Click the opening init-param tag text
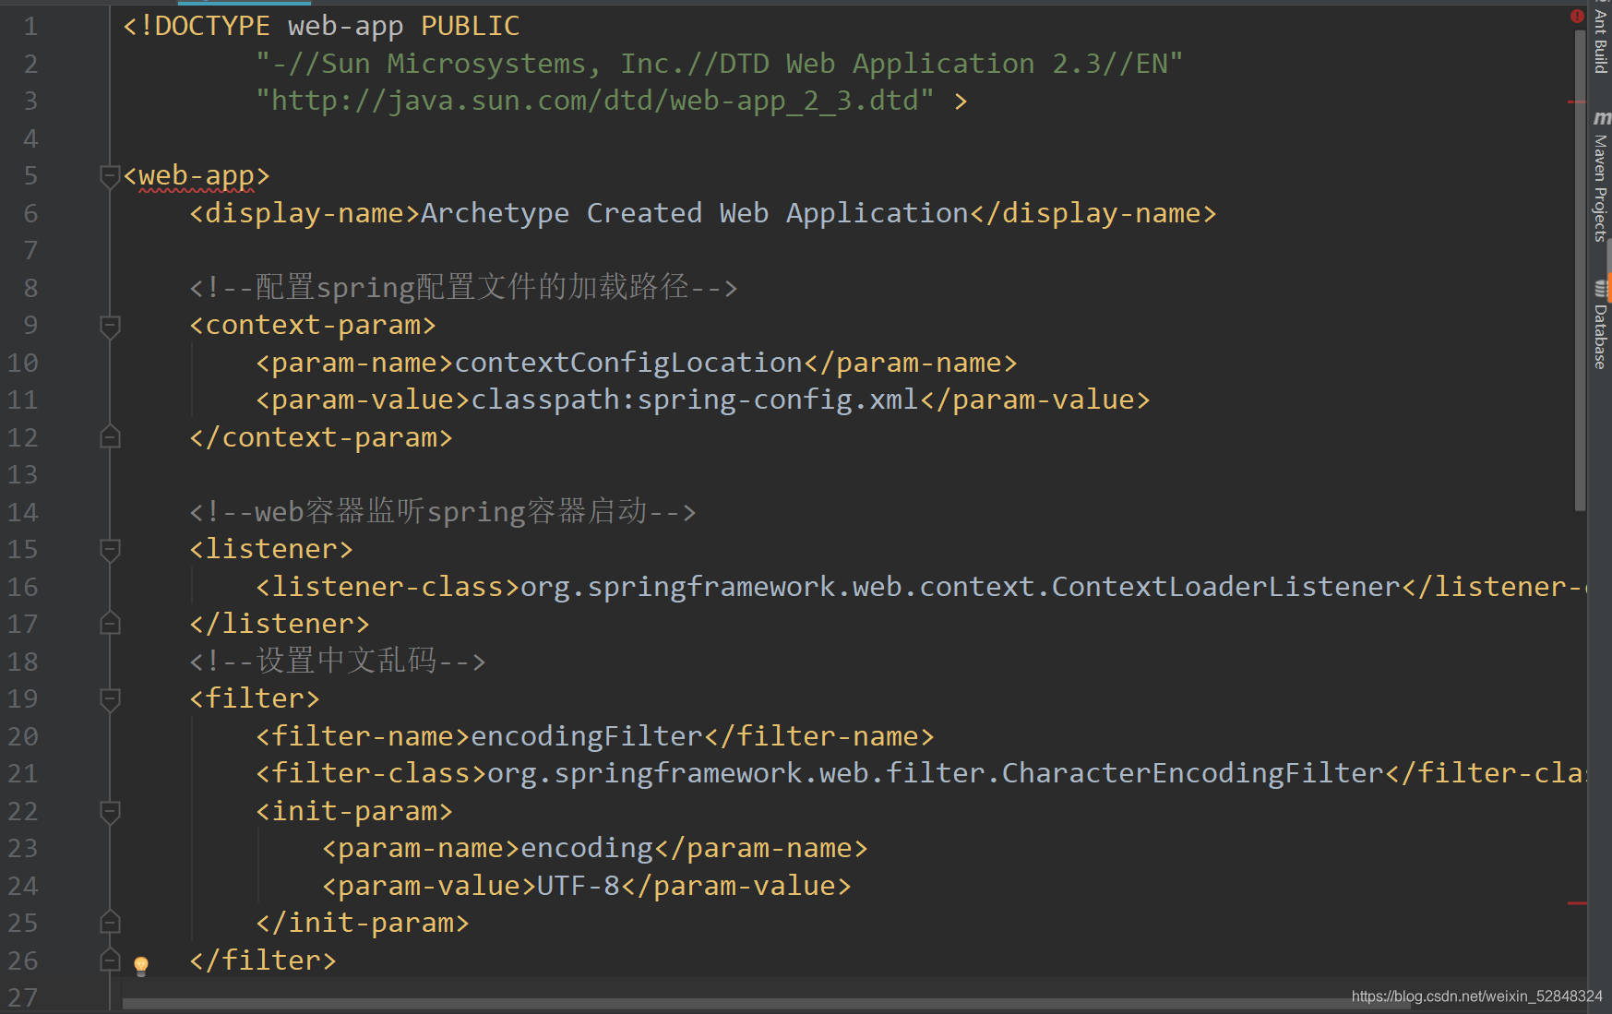 click(x=354, y=811)
